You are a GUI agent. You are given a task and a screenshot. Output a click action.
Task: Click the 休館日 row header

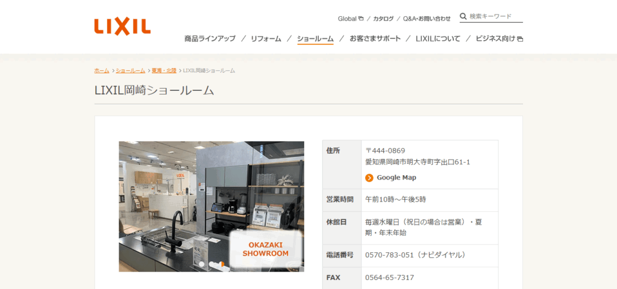pyautogui.click(x=342, y=228)
